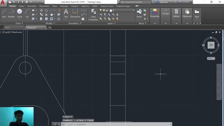Click the new drawing plus tab

click(50, 28)
